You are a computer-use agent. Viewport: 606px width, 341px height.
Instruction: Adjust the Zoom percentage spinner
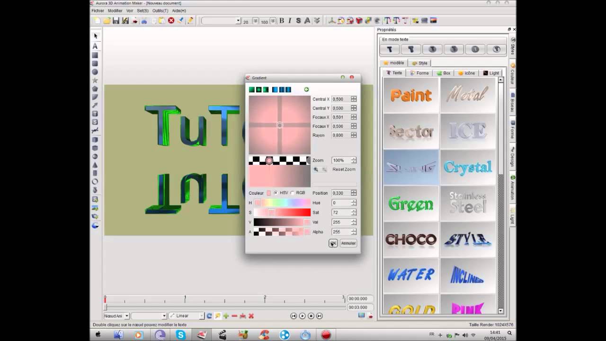pyautogui.click(x=354, y=161)
